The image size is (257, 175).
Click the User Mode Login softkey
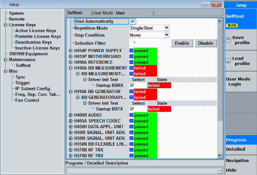click(240, 81)
